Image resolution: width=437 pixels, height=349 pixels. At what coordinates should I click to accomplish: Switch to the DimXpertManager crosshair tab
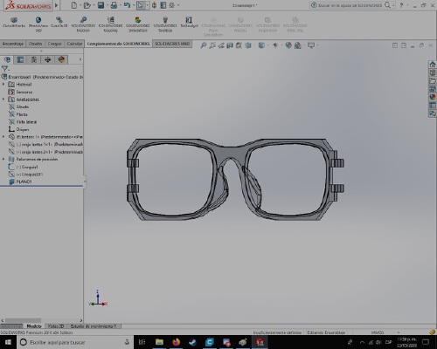[48, 59]
